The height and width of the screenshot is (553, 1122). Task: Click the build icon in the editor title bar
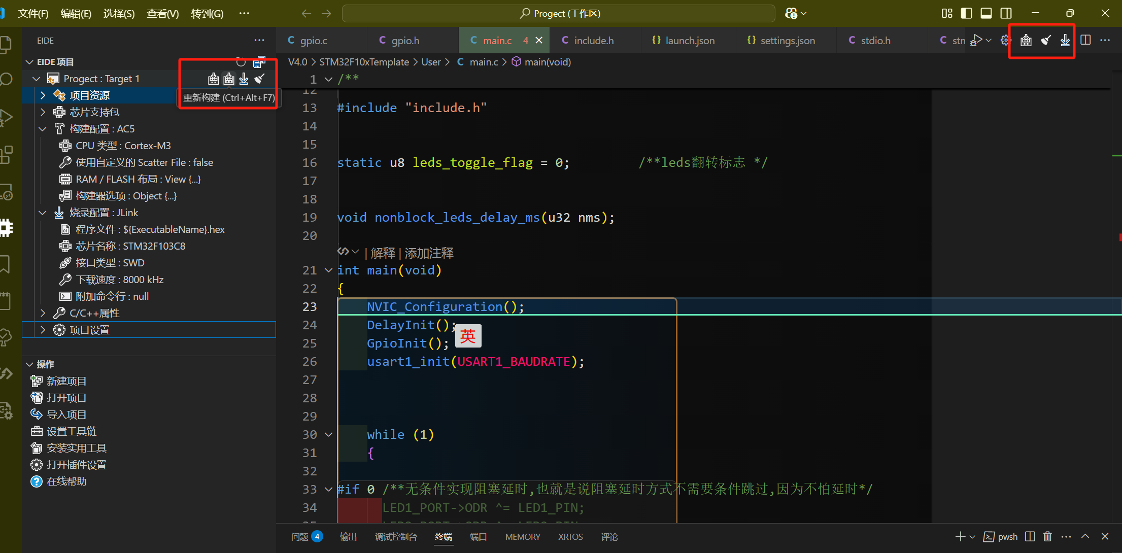[1026, 40]
